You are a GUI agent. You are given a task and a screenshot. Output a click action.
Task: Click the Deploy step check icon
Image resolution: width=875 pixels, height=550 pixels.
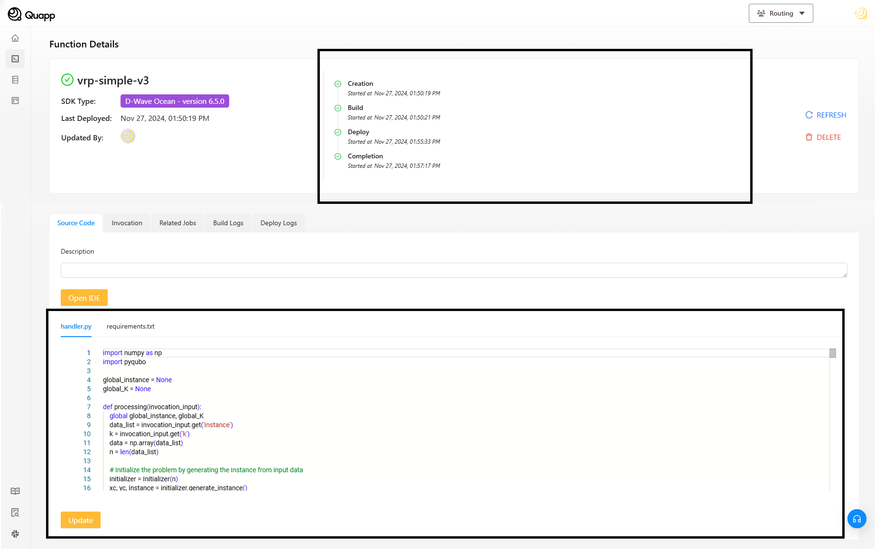pyautogui.click(x=338, y=132)
